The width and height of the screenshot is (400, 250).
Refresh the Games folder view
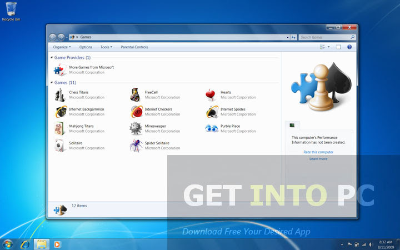tap(294, 37)
